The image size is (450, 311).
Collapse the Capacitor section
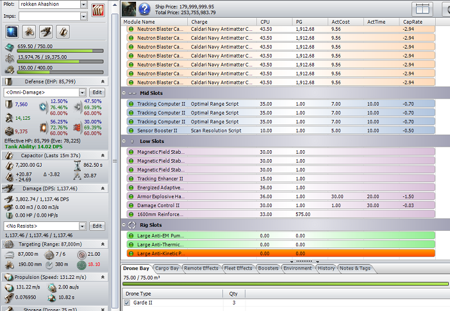103,155
